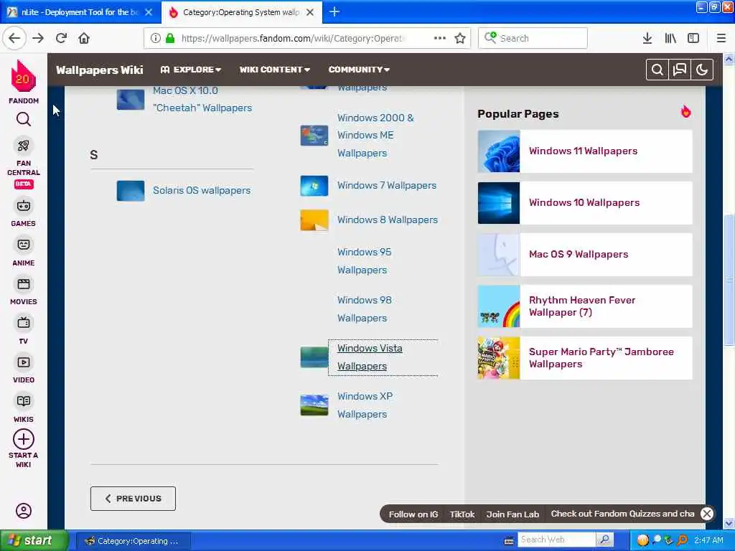Image resolution: width=735 pixels, height=551 pixels.
Task: Open Windows Vista Wallpapers link
Action: tap(370, 357)
